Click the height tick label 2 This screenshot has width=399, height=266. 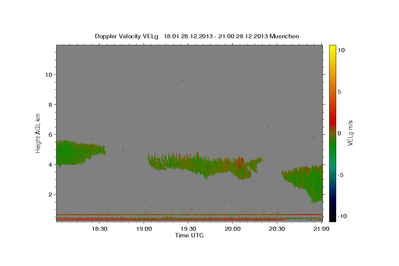pos(51,195)
